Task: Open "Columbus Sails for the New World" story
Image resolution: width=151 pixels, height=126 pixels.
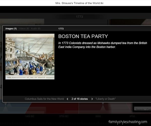Action: tap(44, 99)
